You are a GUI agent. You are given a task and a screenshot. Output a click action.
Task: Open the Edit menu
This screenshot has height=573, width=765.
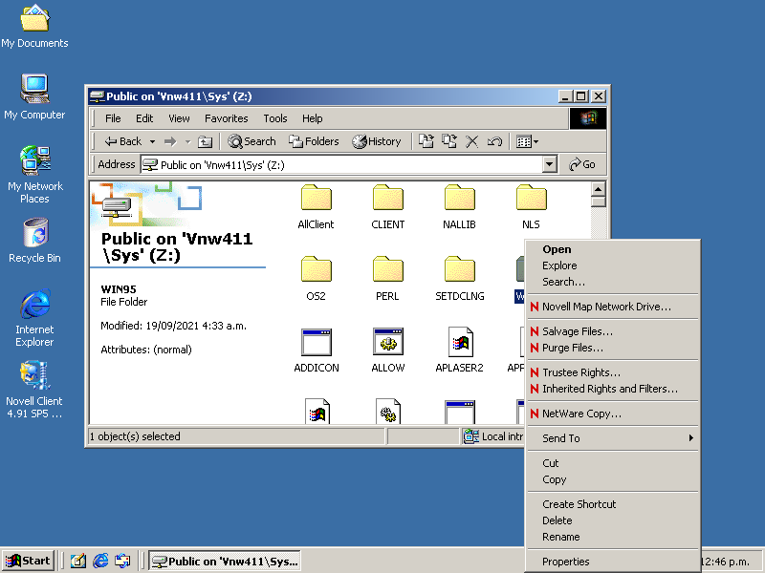coord(144,118)
